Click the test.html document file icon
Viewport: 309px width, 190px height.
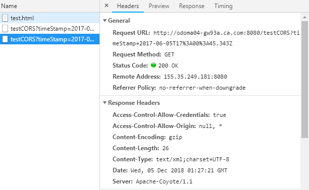pyautogui.click(x=5, y=18)
